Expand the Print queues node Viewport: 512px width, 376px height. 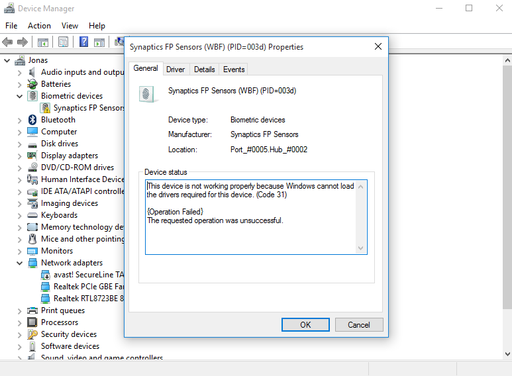click(19, 311)
